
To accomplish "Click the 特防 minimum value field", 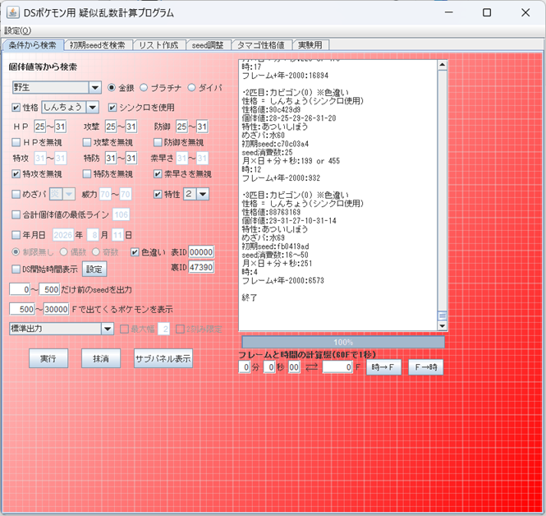I will (111, 159).
